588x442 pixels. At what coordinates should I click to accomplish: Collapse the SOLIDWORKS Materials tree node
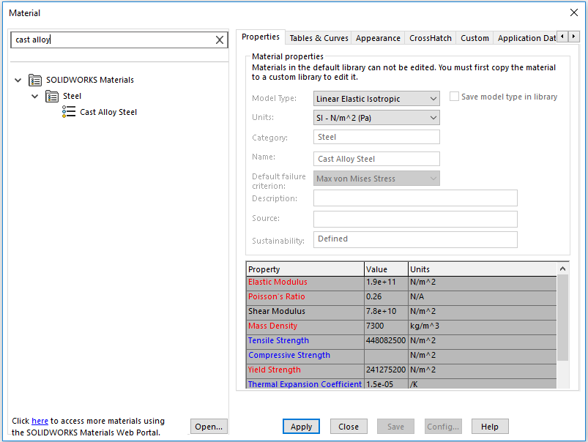[18, 80]
